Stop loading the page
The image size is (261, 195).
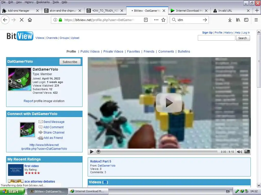pos(21,20)
